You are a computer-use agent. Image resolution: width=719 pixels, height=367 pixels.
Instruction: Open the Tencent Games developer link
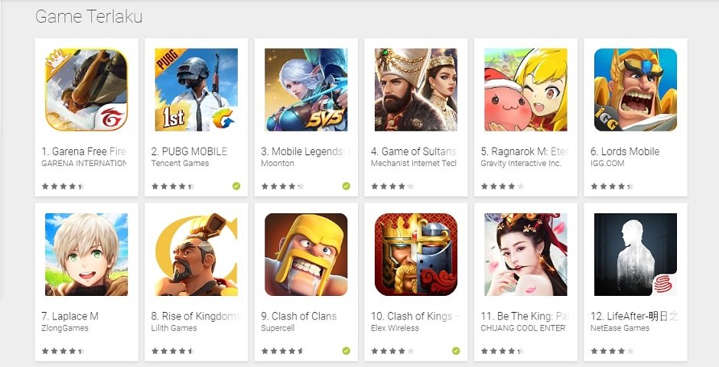pos(180,163)
